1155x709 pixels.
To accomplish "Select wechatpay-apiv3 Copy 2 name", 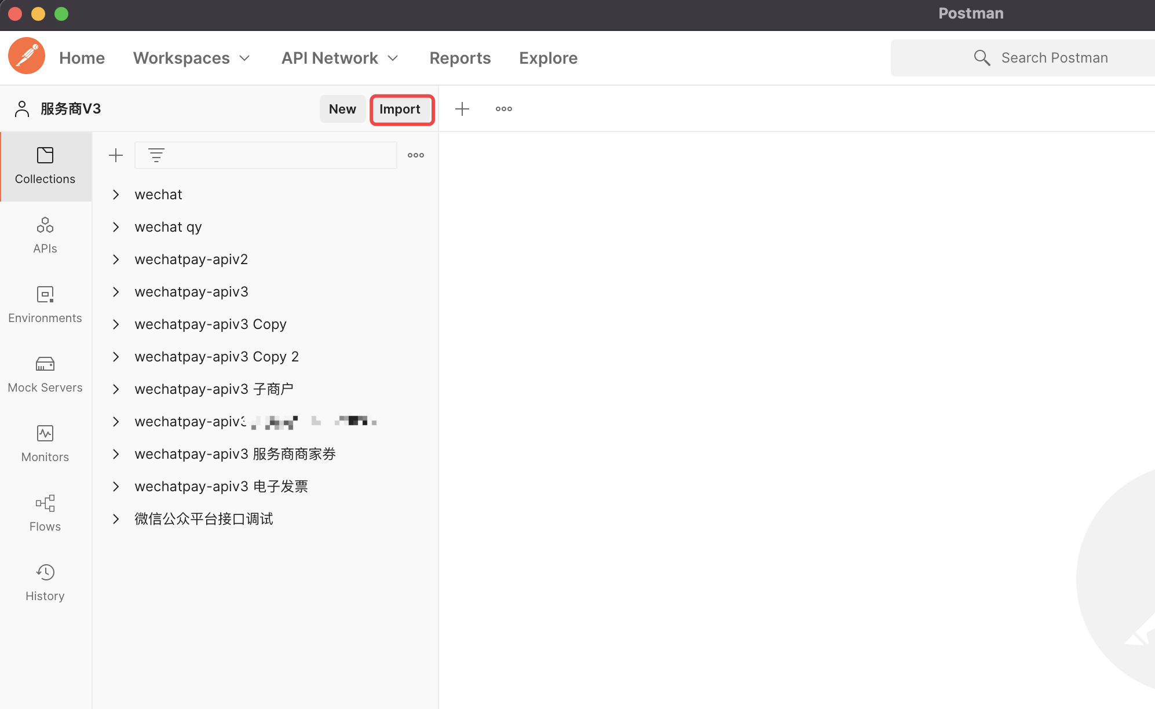I will pyautogui.click(x=217, y=357).
